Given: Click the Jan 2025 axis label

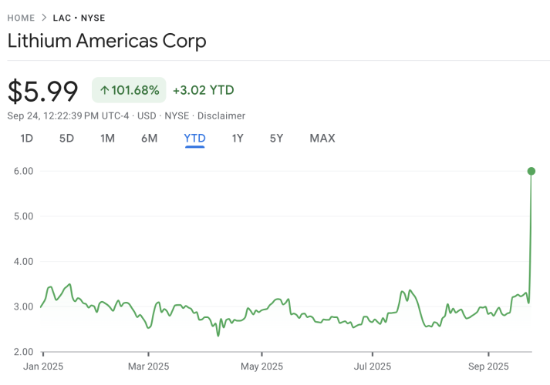Looking at the screenshot, I should pyautogui.click(x=43, y=366).
